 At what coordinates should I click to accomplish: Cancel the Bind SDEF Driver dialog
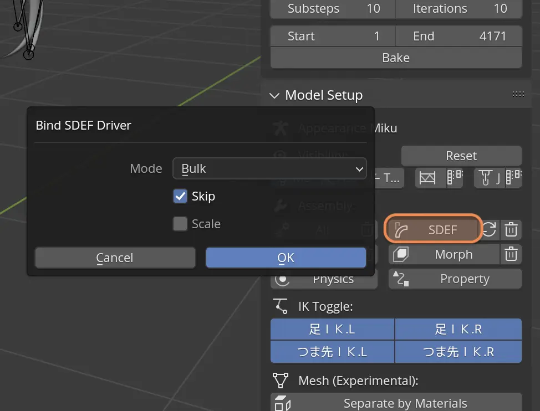point(115,258)
